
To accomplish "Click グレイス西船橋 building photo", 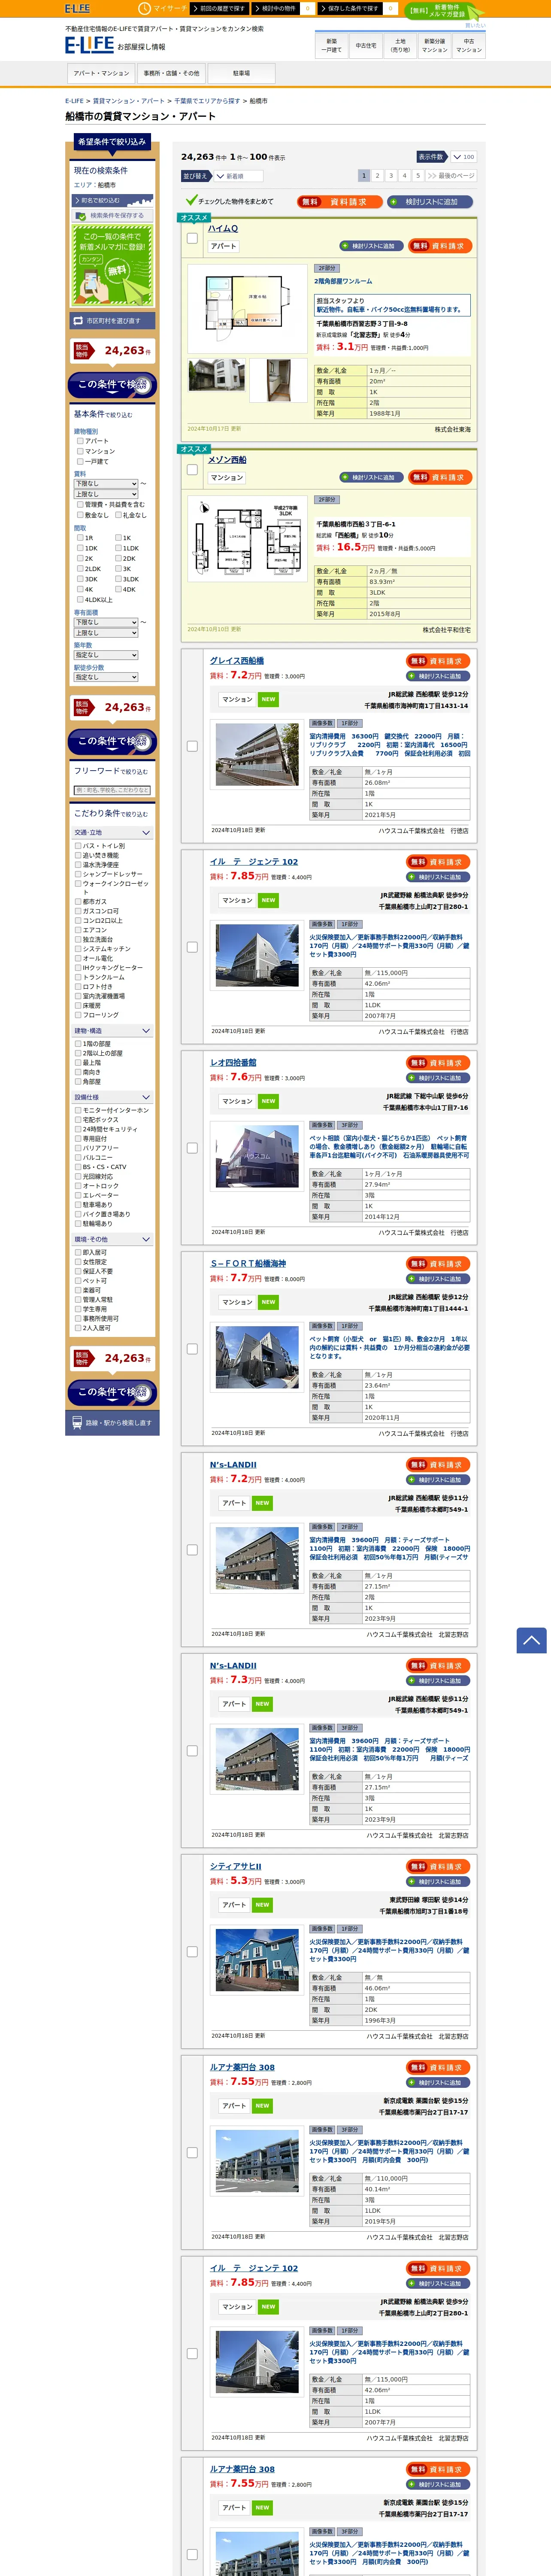I will click(257, 755).
